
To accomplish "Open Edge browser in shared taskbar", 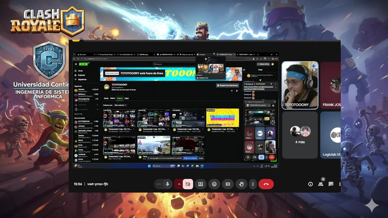I will click(x=202, y=166).
